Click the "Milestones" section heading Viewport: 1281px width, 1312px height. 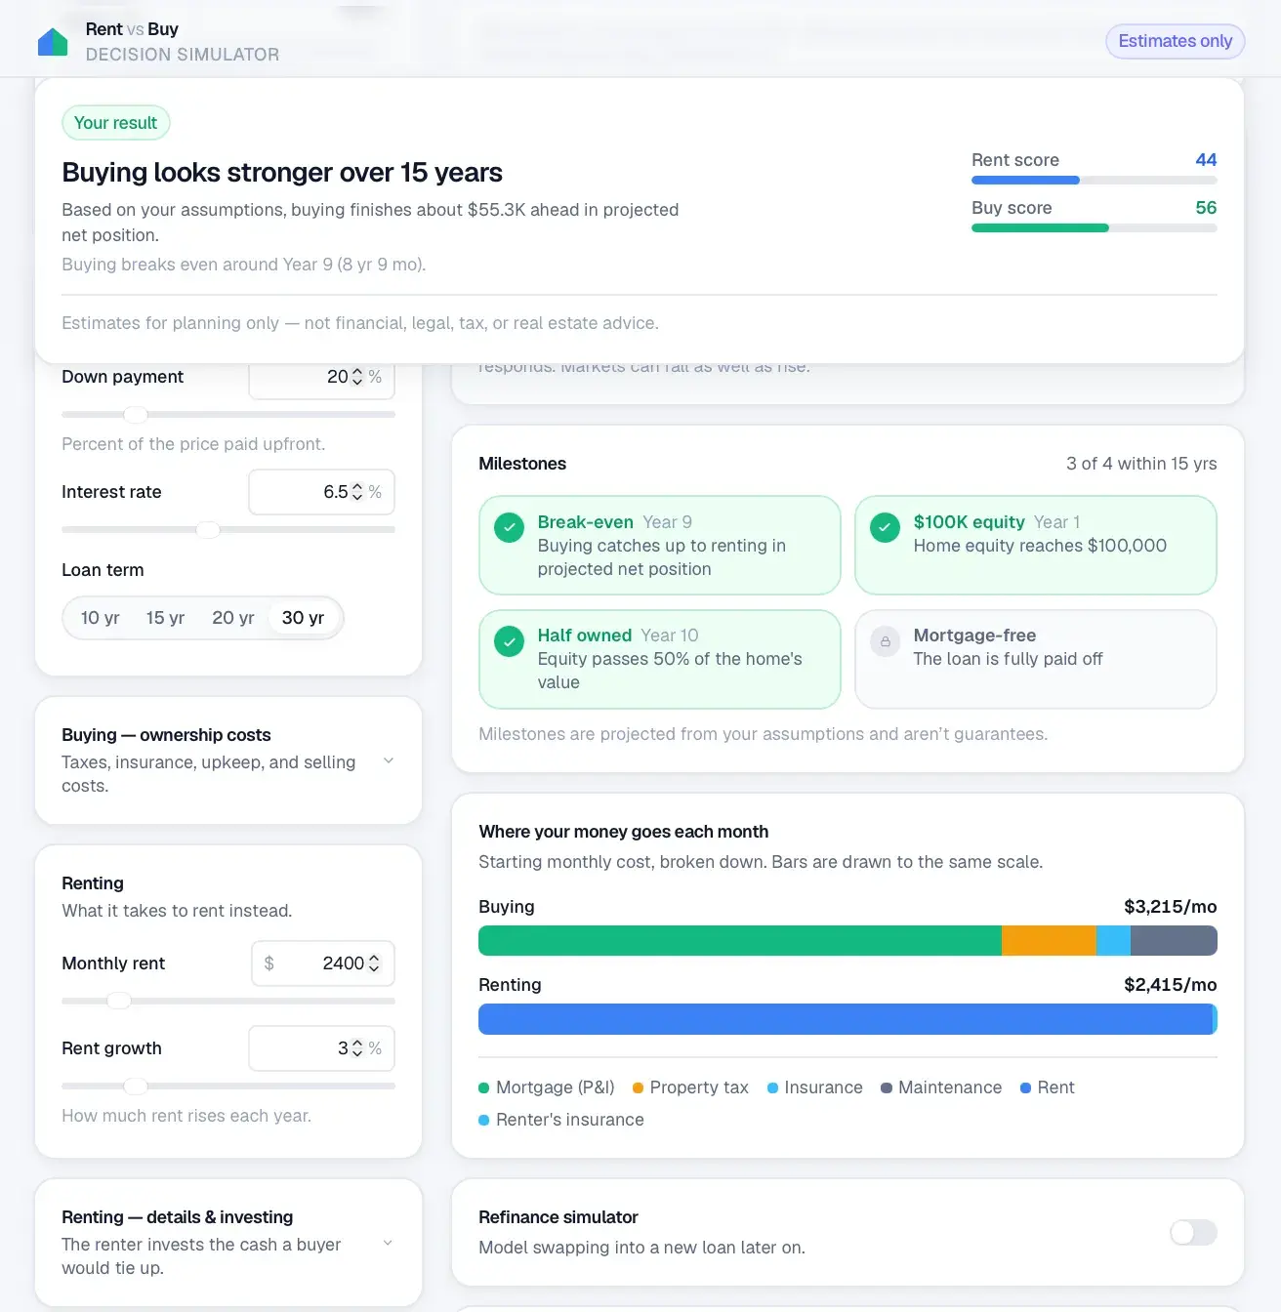coord(522,464)
